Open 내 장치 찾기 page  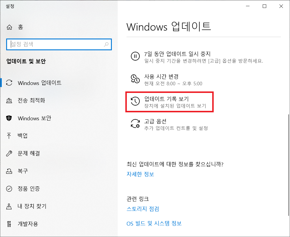(59, 206)
